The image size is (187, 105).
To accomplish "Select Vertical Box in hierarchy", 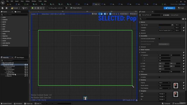I will [11, 69].
